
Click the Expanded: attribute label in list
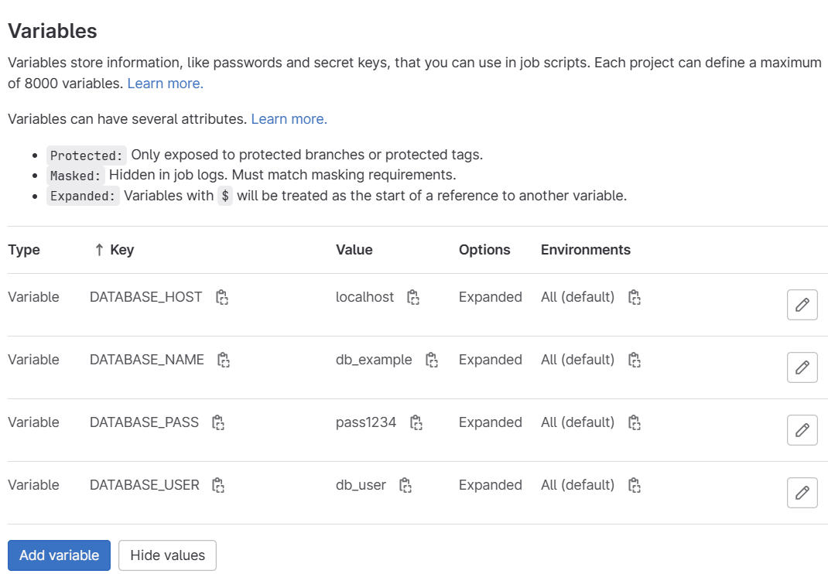[x=83, y=196]
